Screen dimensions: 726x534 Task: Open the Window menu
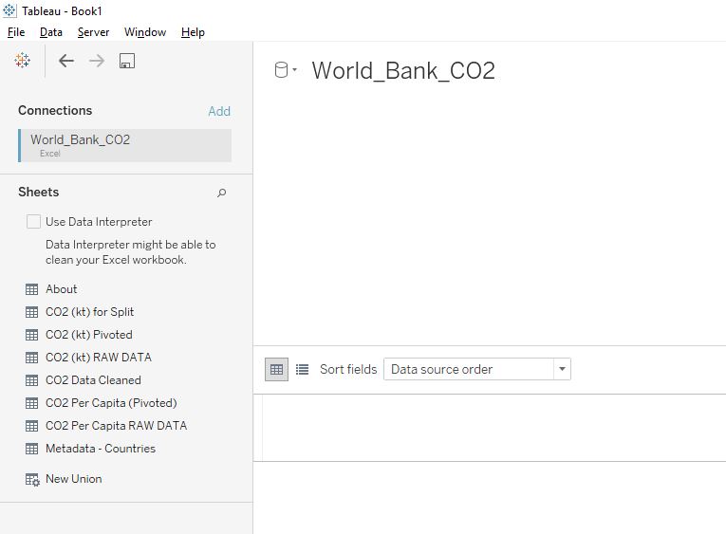[145, 32]
